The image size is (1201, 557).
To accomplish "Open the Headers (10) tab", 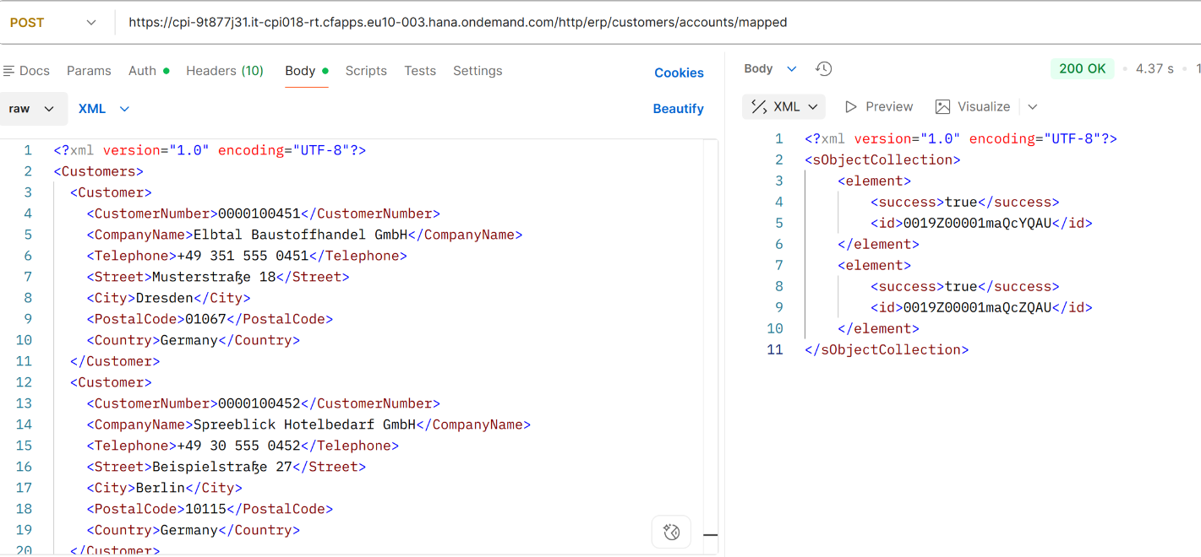I will click(225, 71).
